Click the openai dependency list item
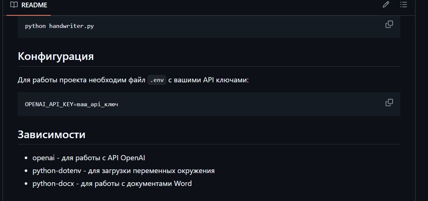This screenshot has height=201, width=428. [89, 158]
